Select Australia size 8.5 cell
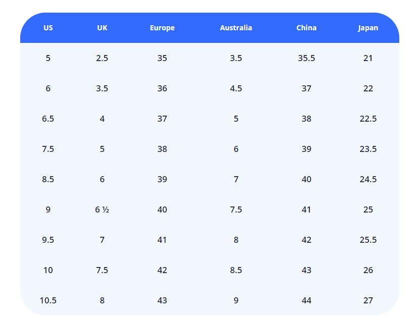Viewport: 419px width, 316px height. (236, 270)
